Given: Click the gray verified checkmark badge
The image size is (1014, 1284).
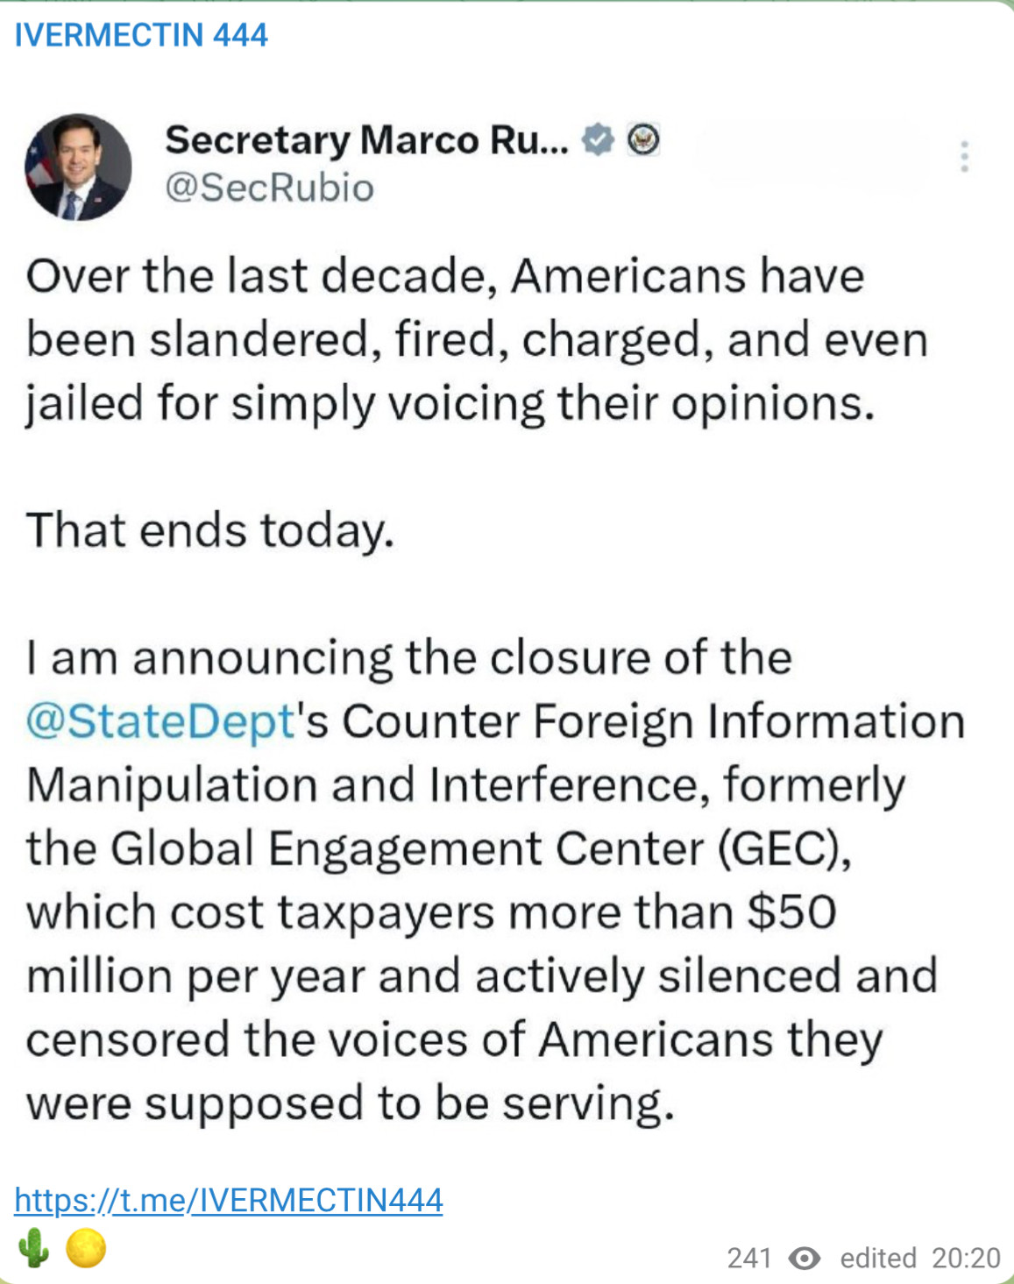Looking at the screenshot, I should (x=599, y=139).
